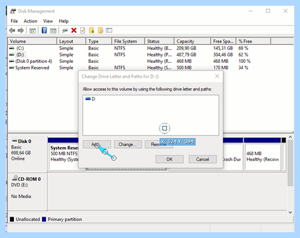
Task: Open the View menu
Action: point(48,21)
